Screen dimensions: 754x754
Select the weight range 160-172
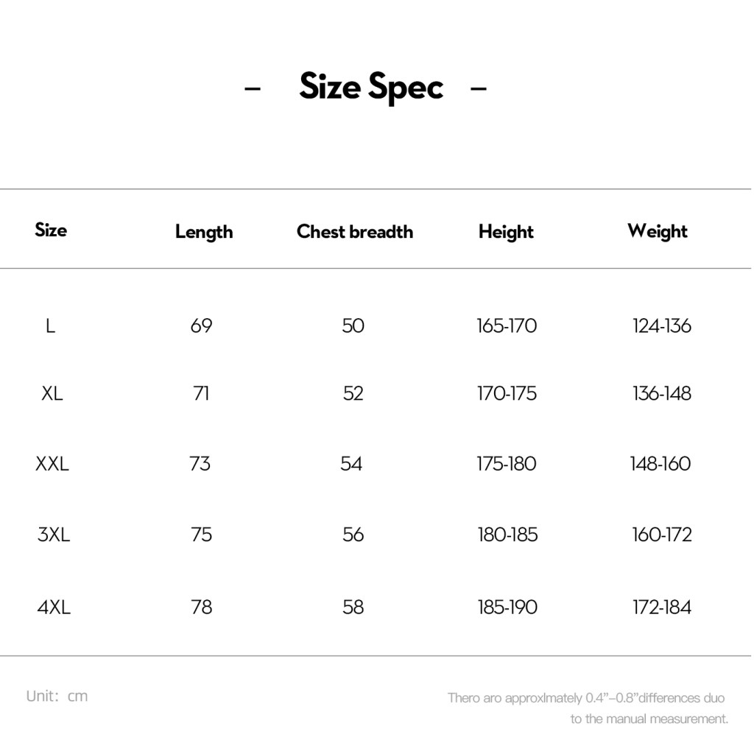(662, 535)
